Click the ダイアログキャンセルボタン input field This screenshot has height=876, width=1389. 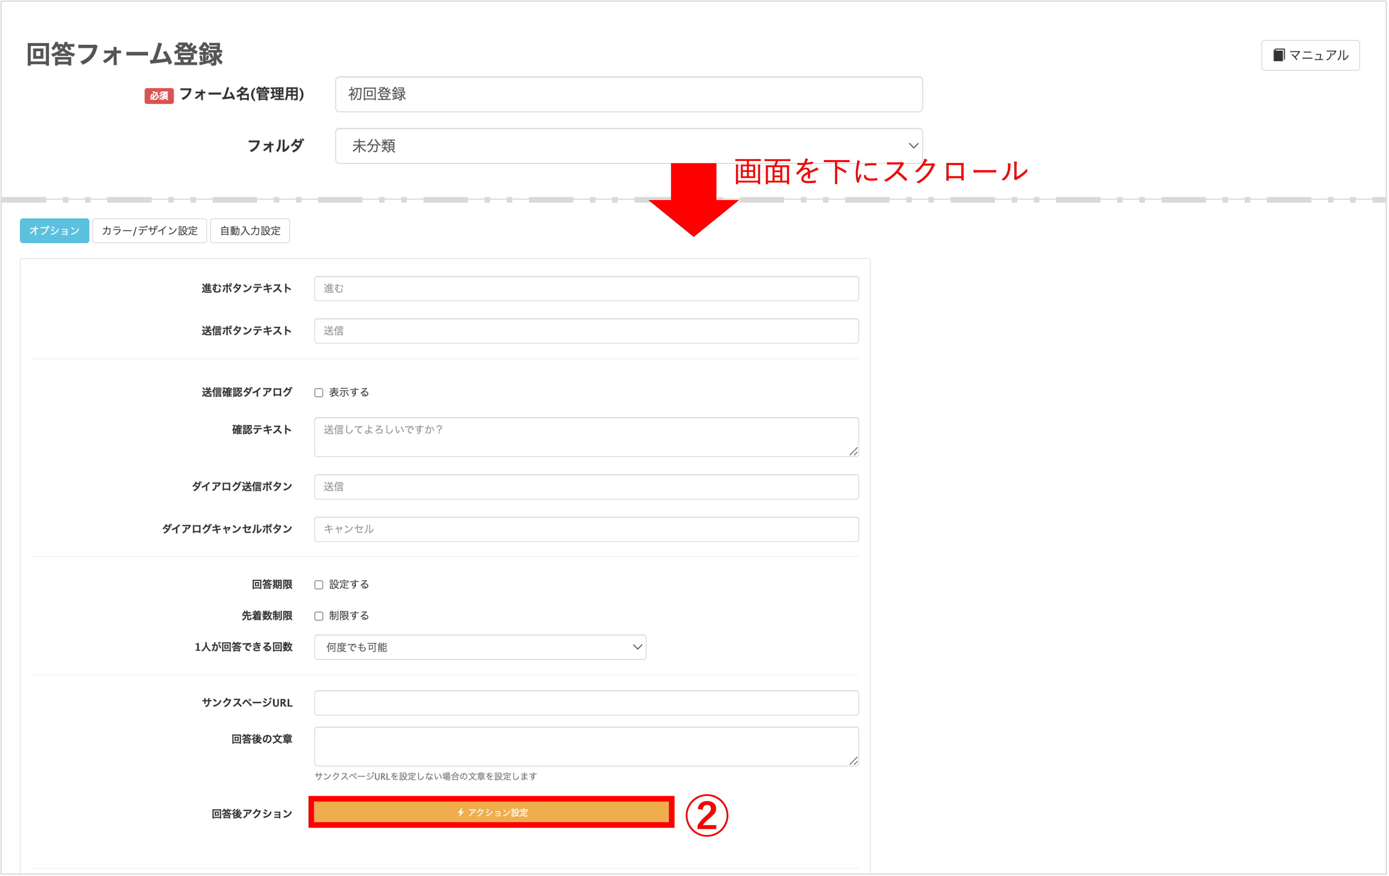pyautogui.click(x=586, y=528)
